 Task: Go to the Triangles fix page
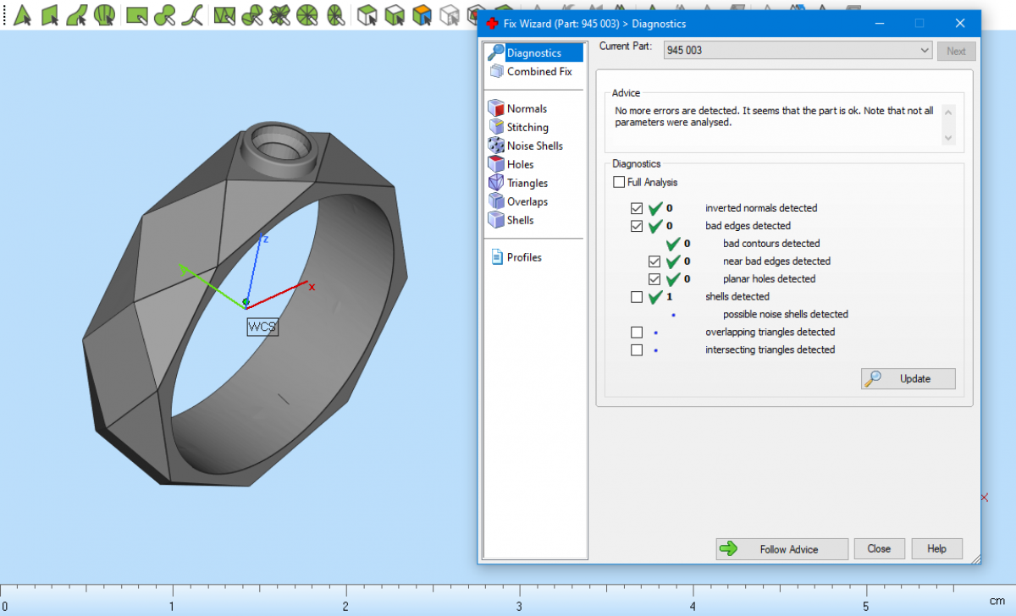coord(527,183)
